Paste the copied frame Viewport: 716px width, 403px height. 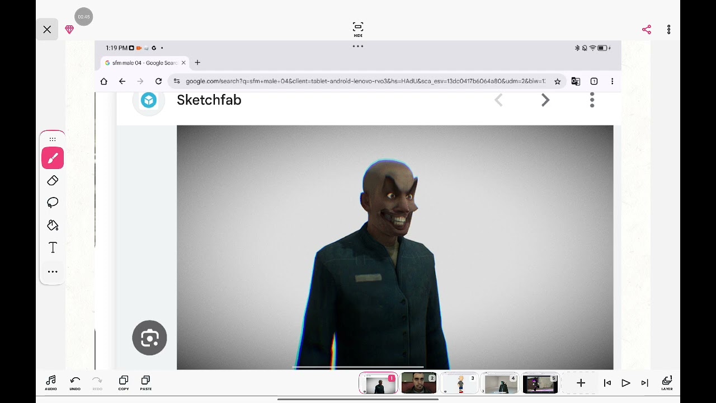146,383
